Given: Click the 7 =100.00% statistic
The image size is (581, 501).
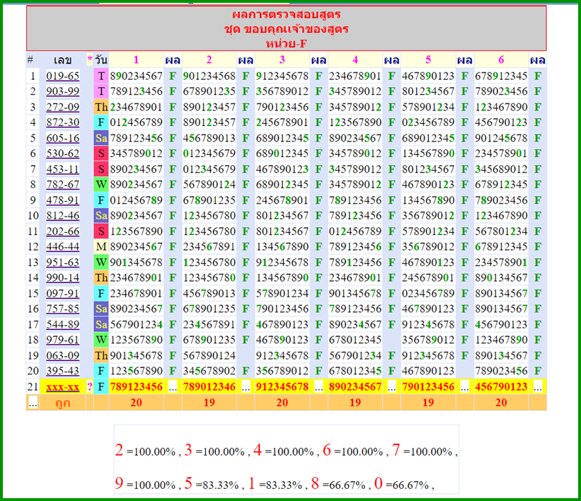Looking at the screenshot, I should point(422,451).
